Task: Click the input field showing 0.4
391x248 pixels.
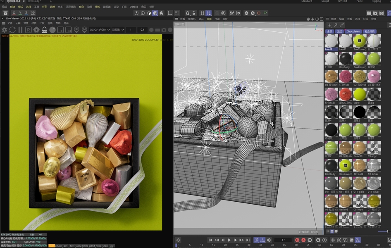Action: (x=142, y=30)
